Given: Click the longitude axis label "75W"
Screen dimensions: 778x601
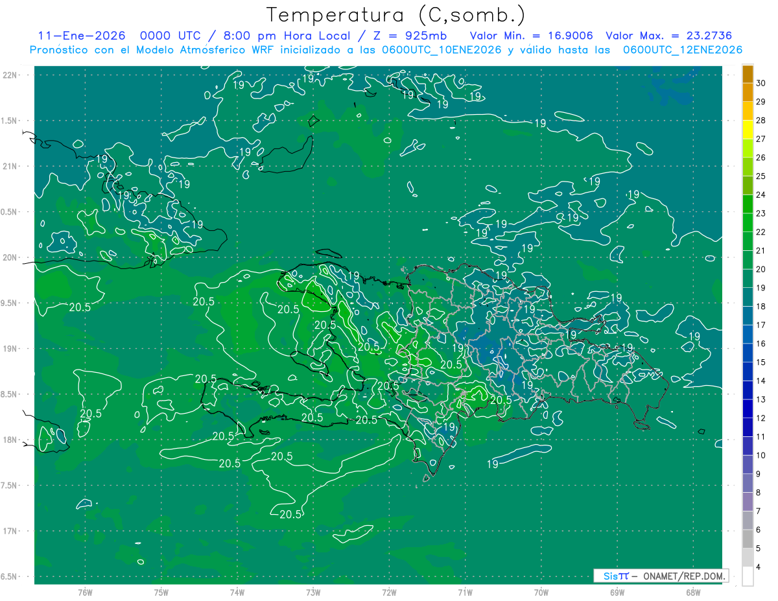Looking at the screenshot, I should tap(161, 593).
